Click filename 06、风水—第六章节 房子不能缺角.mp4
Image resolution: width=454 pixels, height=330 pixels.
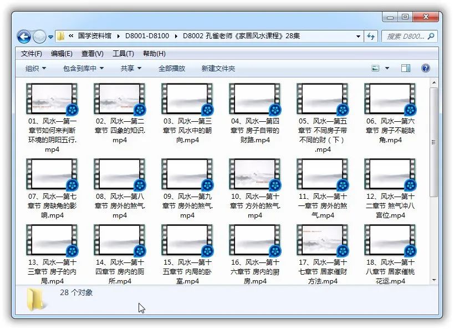point(390,131)
